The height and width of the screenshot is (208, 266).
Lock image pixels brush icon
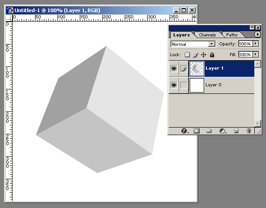pos(196,55)
